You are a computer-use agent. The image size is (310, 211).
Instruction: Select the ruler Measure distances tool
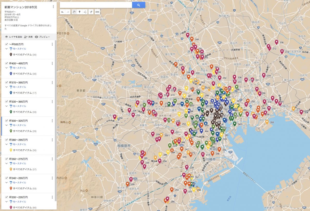pyautogui.click(x=97, y=12)
